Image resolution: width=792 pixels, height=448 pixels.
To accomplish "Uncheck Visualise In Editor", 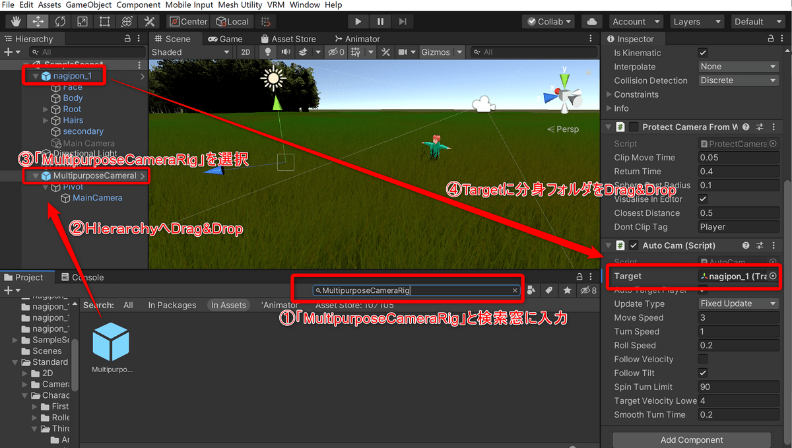I will click(703, 199).
